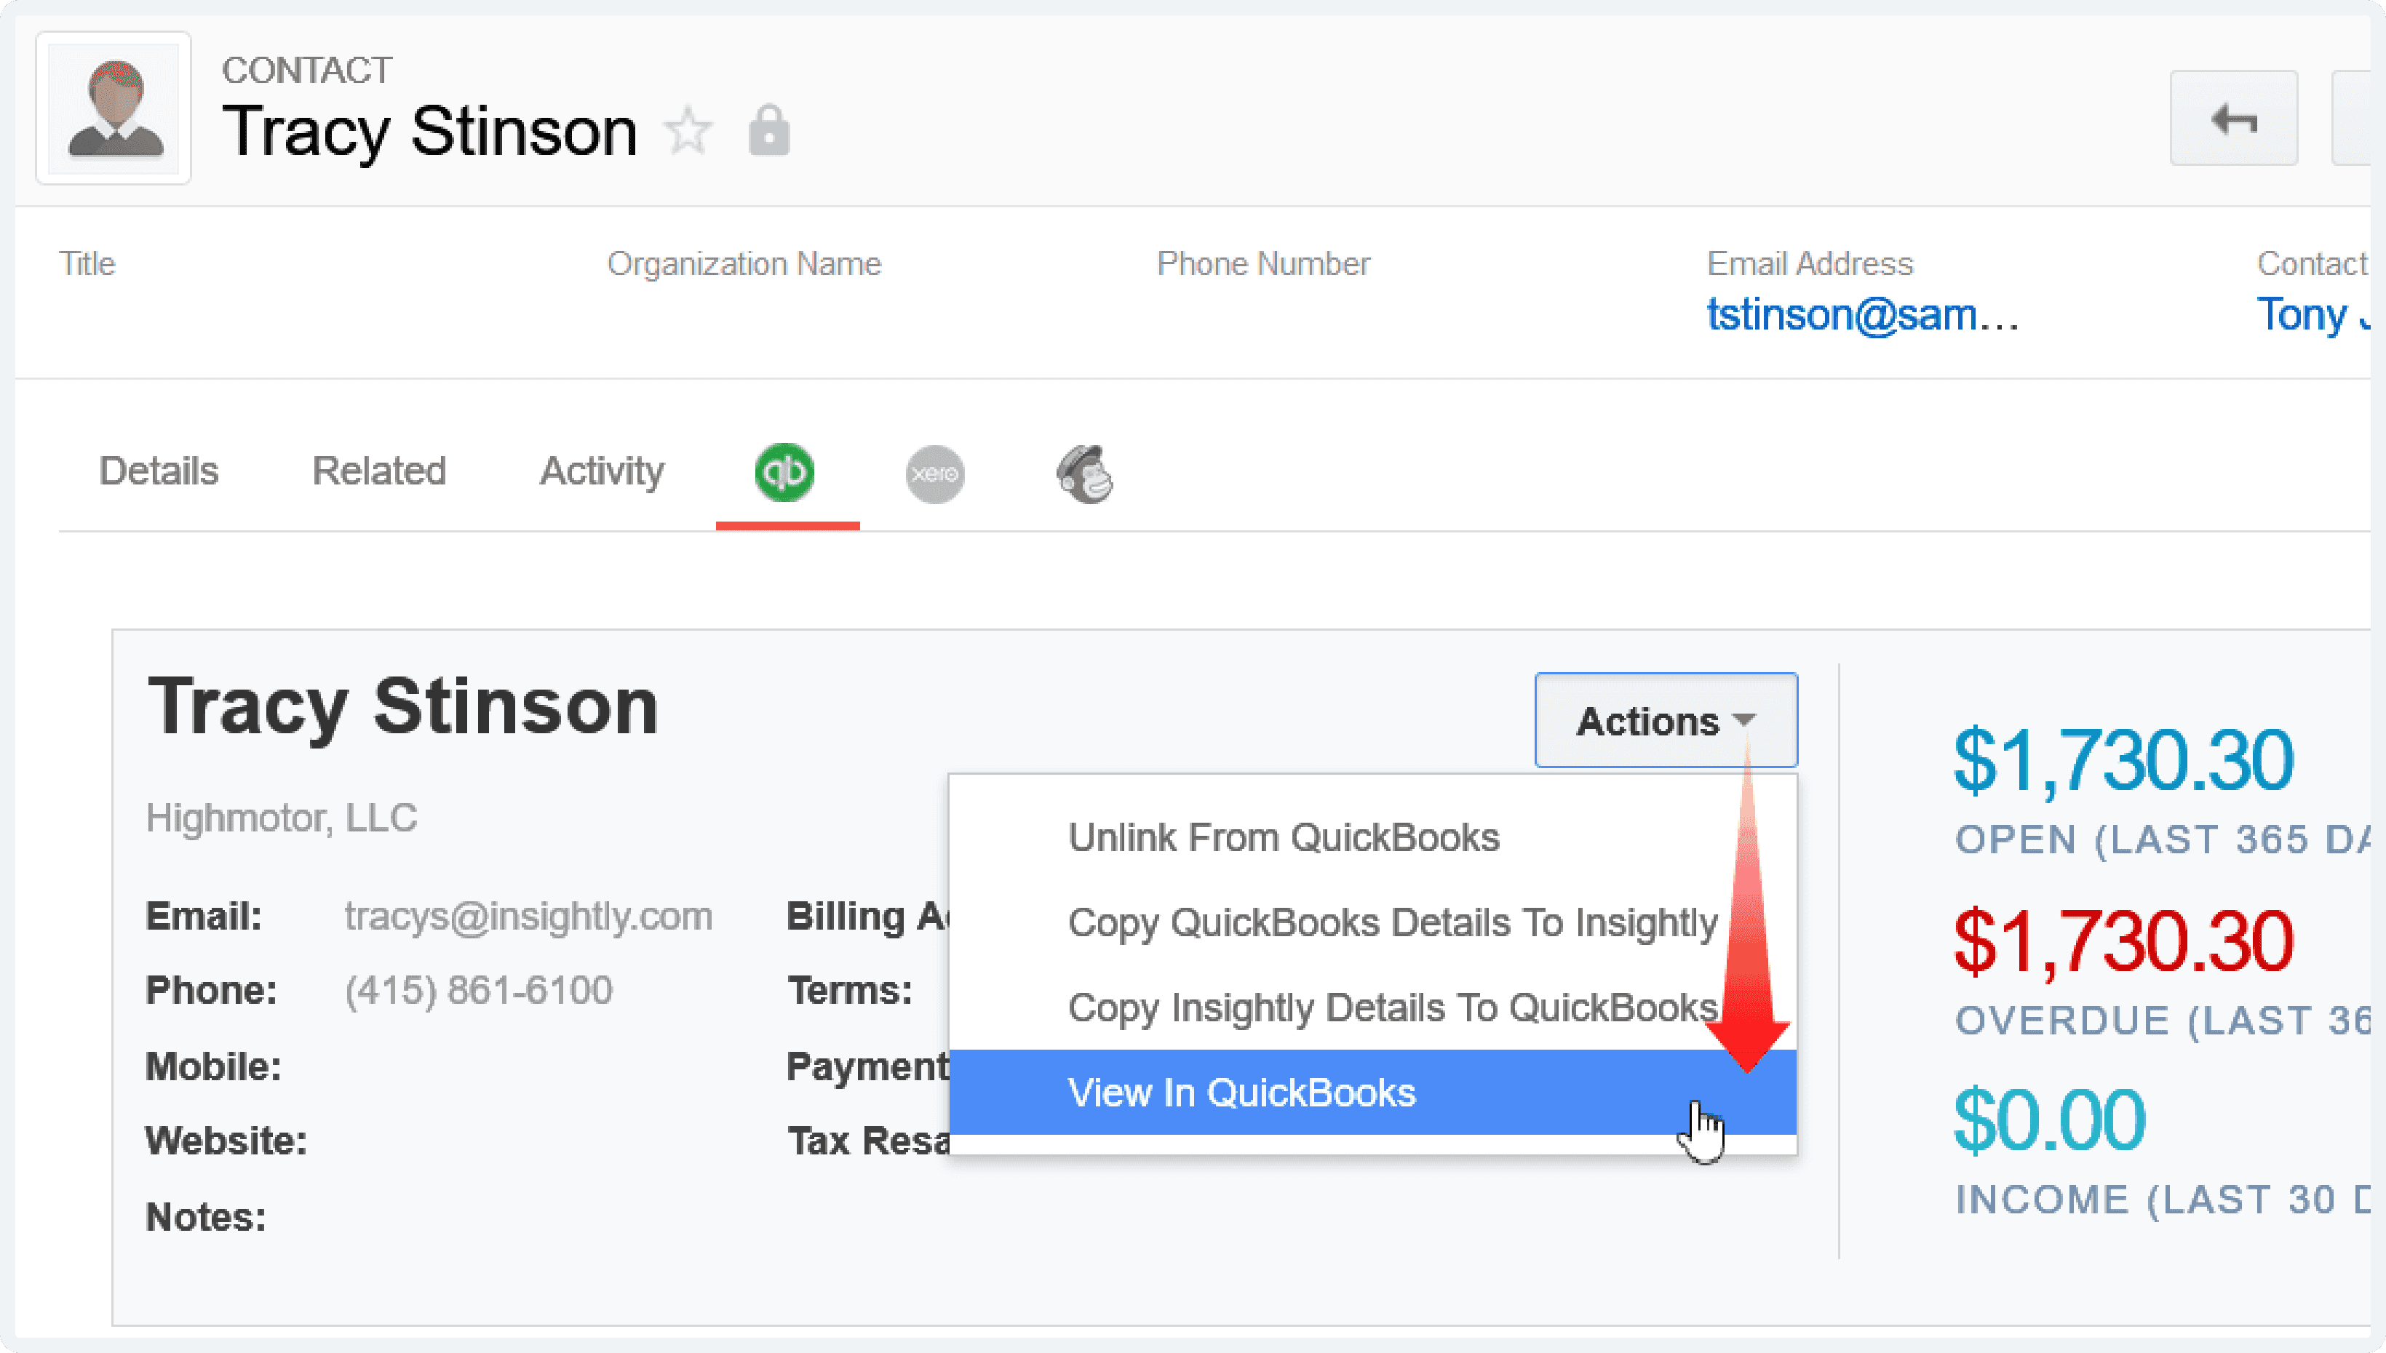This screenshot has width=2386, height=1353.
Task: Switch to the Related tab
Action: click(379, 471)
